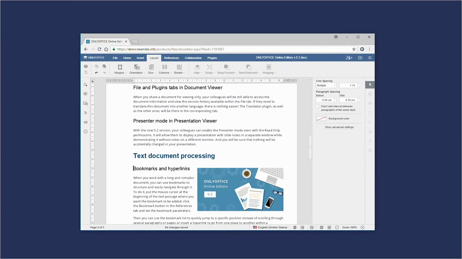Click Zoom 100% label in status bar

click(x=349, y=227)
